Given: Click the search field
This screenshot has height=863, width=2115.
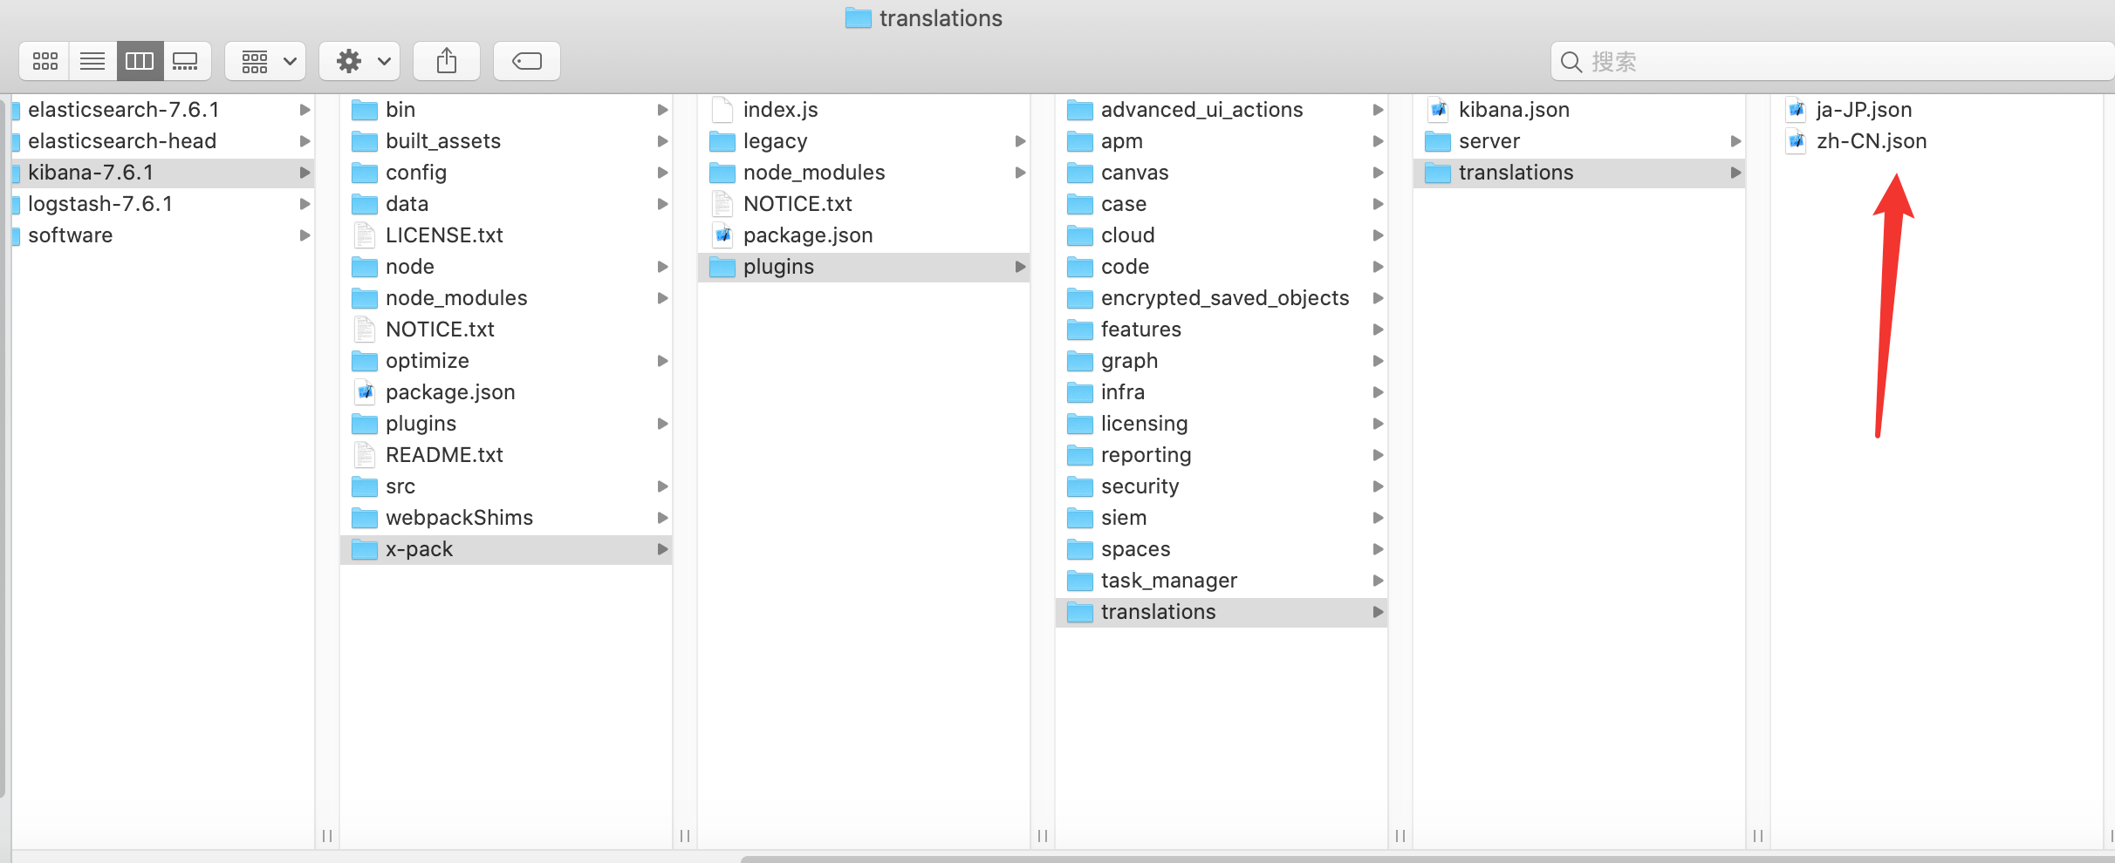Looking at the screenshot, I should tap(1832, 62).
